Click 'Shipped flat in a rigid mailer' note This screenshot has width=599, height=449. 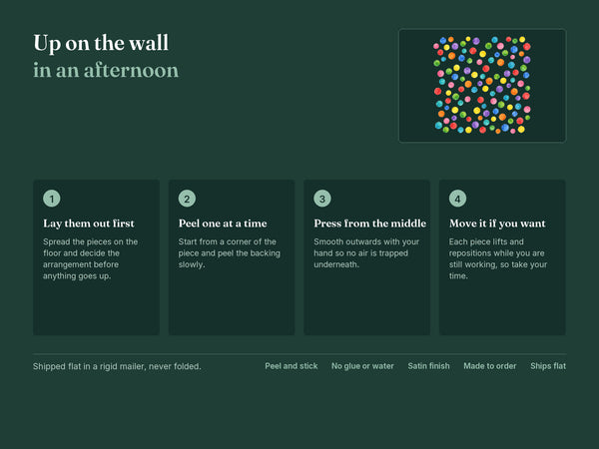117,366
